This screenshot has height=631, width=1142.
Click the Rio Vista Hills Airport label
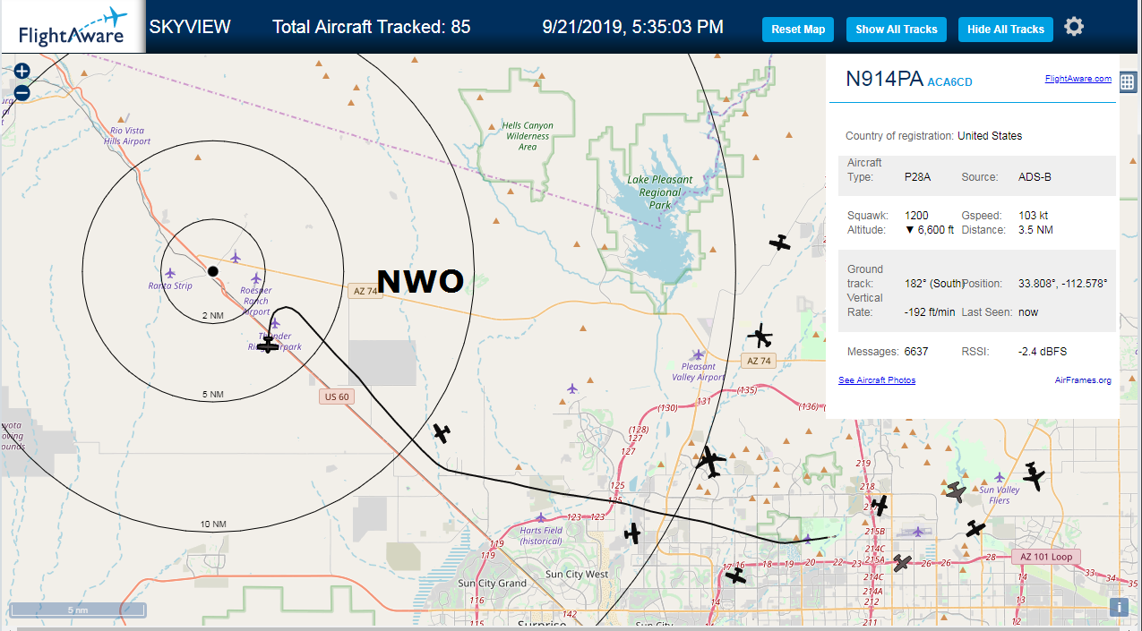point(126,136)
